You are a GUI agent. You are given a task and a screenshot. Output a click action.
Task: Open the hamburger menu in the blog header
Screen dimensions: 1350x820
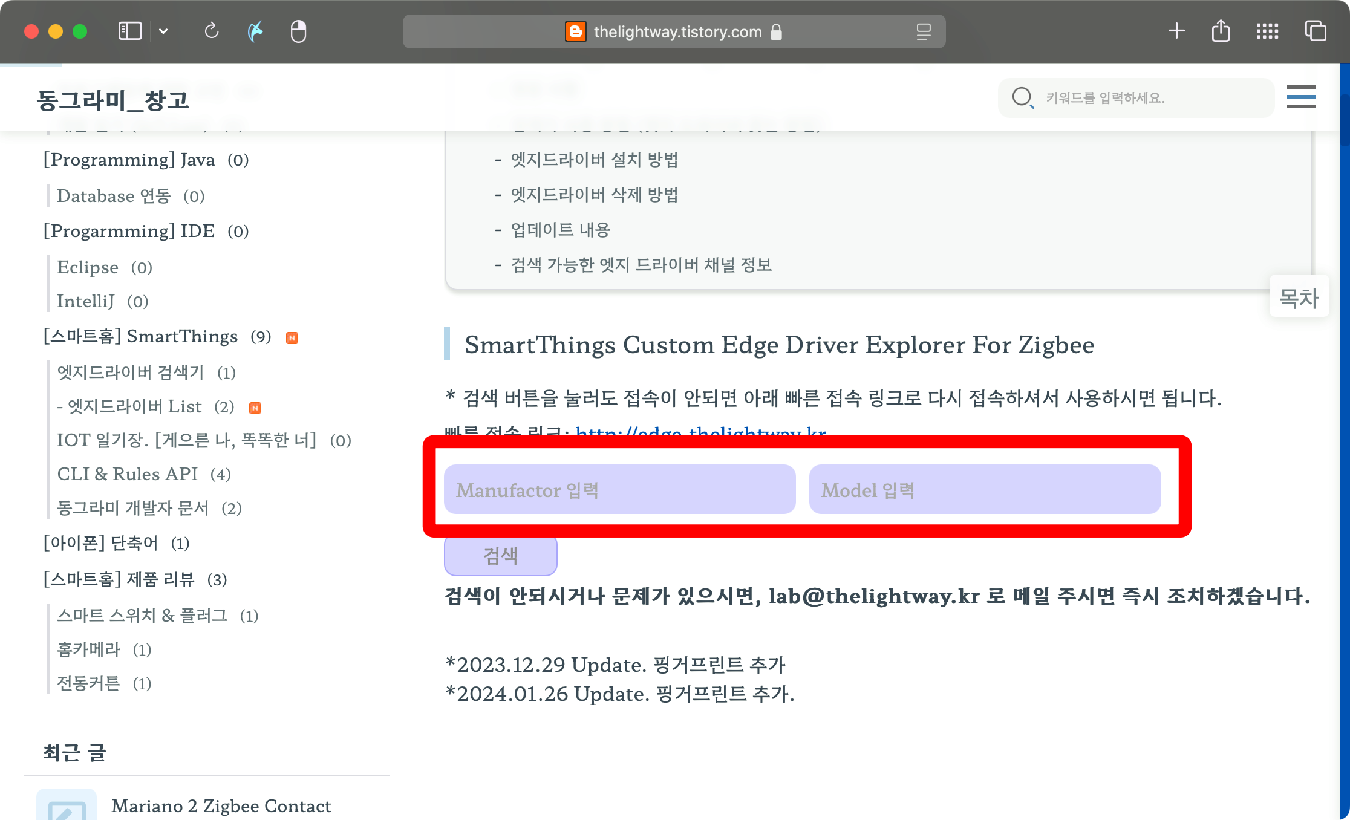[1301, 97]
